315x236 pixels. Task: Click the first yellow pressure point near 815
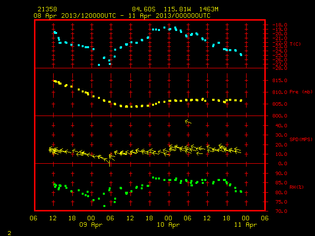tap(55, 81)
